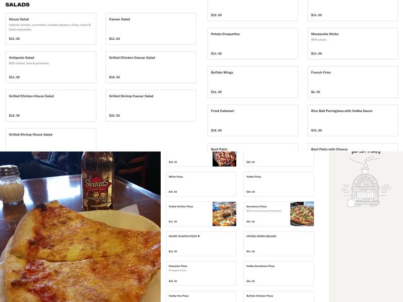Click the pizza slice photo on the left
This screenshot has width=403, height=302.
[81, 226]
